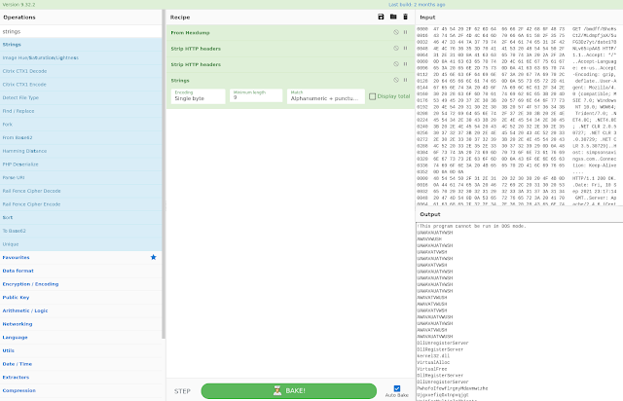The width and height of the screenshot is (623, 401).
Task: Disable the second Strip HTTP headers operation
Action: point(396,64)
